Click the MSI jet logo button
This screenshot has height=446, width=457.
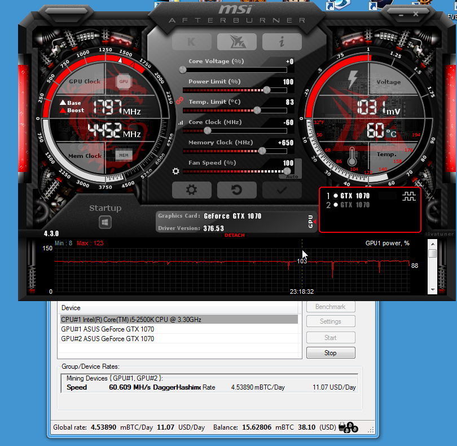pos(237,42)
